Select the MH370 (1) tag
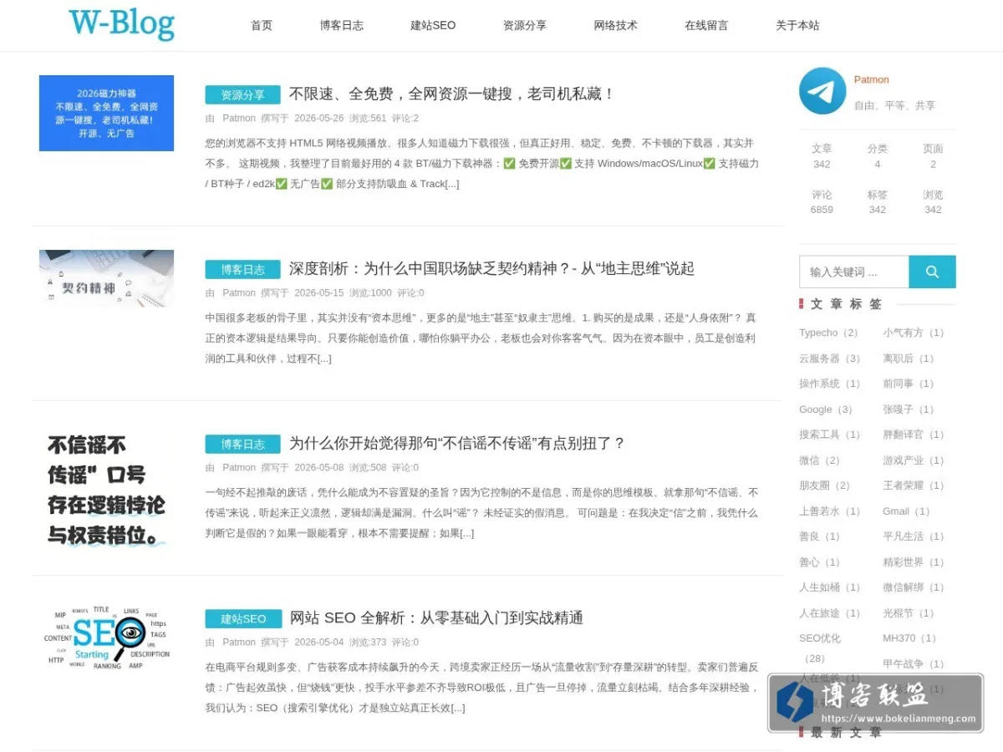The height and width of the screenshot is (752, 1003). point(909,638)
